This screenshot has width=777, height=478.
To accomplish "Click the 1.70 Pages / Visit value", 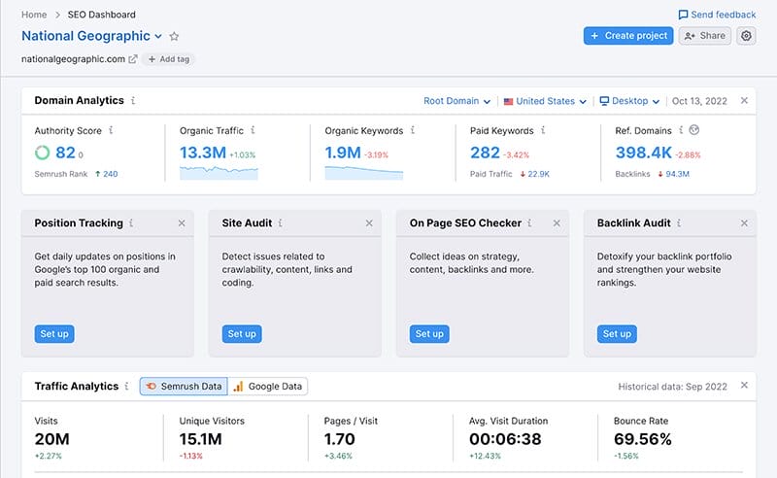I will click(x=339, y=439).
